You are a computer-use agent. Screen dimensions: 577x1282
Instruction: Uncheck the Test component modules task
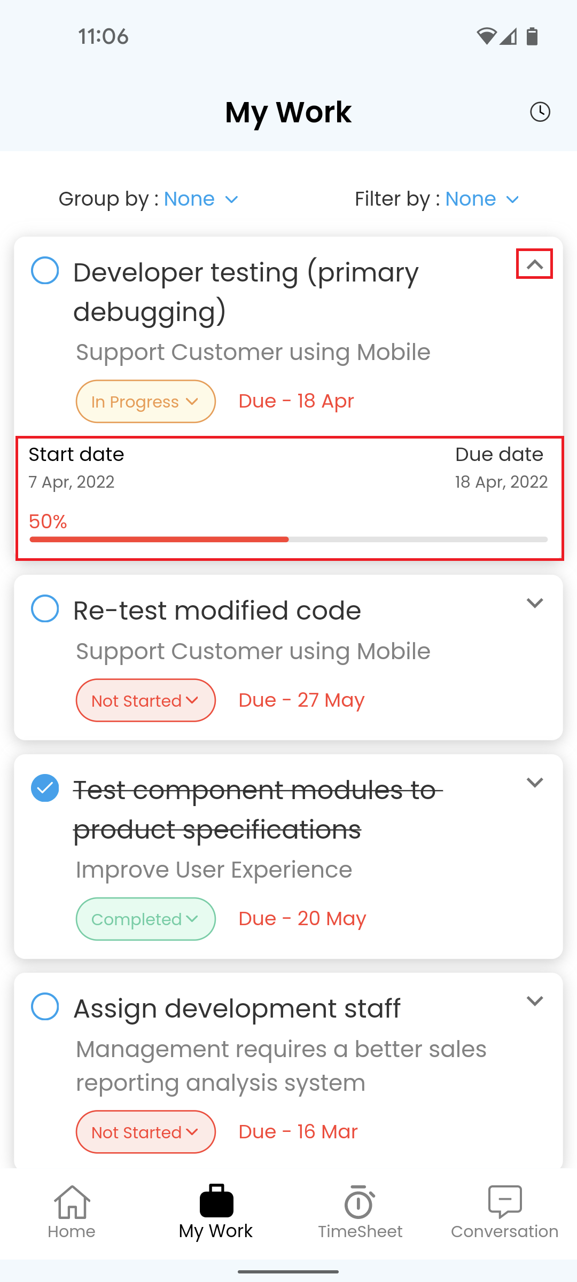click(x=45, y=788)
